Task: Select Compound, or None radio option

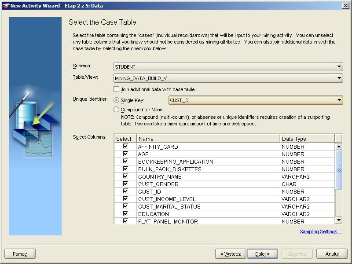Action: (x=116, y=110)
